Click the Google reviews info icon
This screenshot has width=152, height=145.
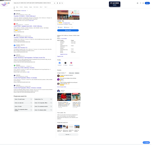tap(66, 73)
